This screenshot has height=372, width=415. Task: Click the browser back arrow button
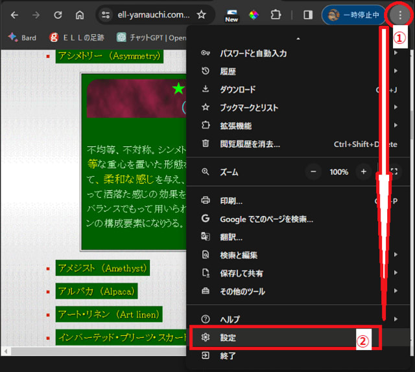[x=14, y=15]
